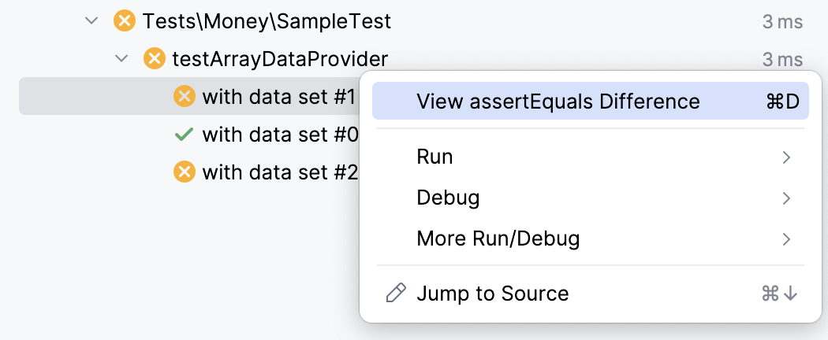Click green passed checkmark for data set #0

tap(184, 135)
